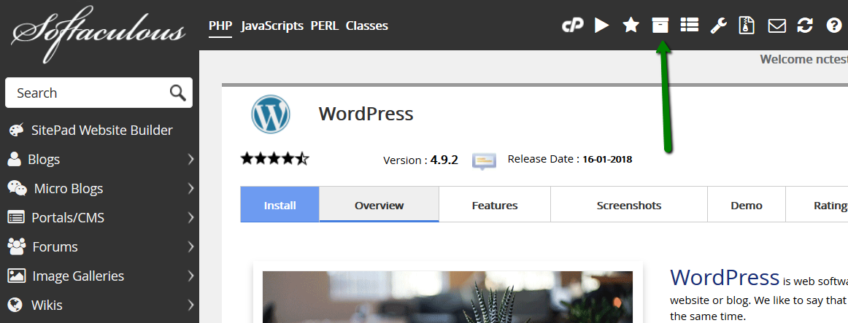
Task: Select the PHP scripts menu
Action: pyautogui.click(x=220, y=26)
